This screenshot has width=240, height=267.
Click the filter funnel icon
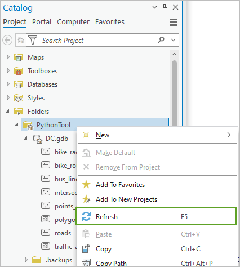[33, 40]
